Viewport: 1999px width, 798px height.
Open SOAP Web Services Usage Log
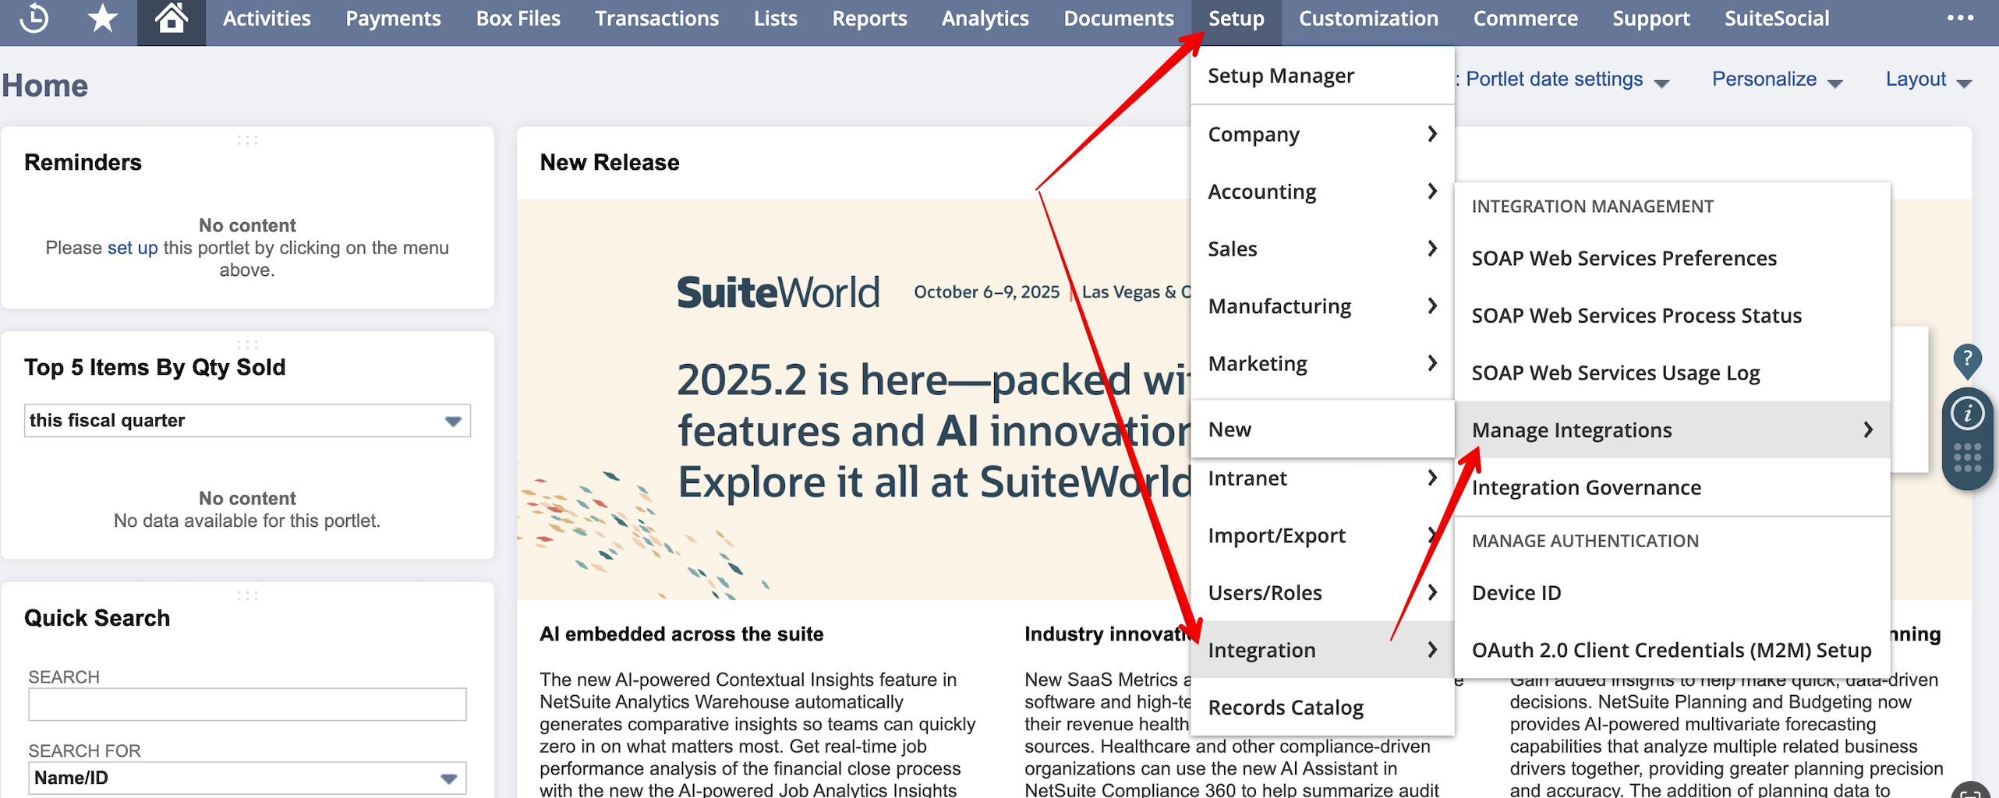pyautogui.click(x=1672, y=373)
